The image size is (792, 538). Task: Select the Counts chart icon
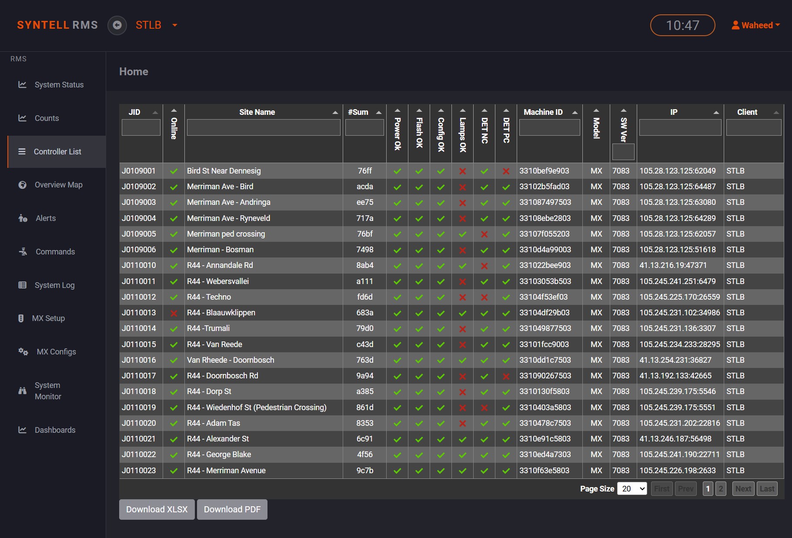[x=23, y=118]
